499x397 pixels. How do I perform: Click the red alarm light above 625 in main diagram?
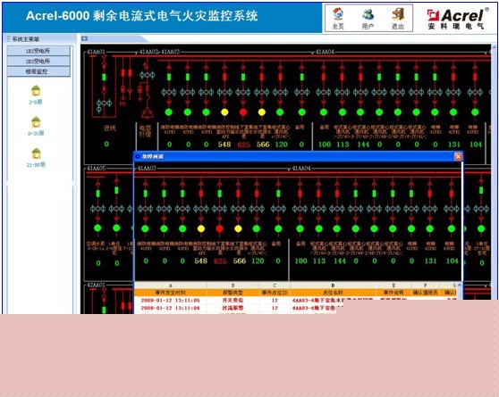[243, 112]
